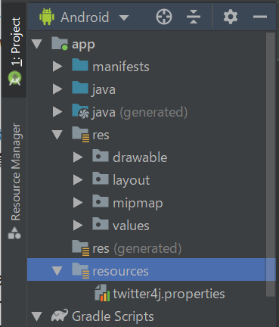Click the Resource Manager shapes icon
Screen dimensions: 279x327
click(14, 232)
